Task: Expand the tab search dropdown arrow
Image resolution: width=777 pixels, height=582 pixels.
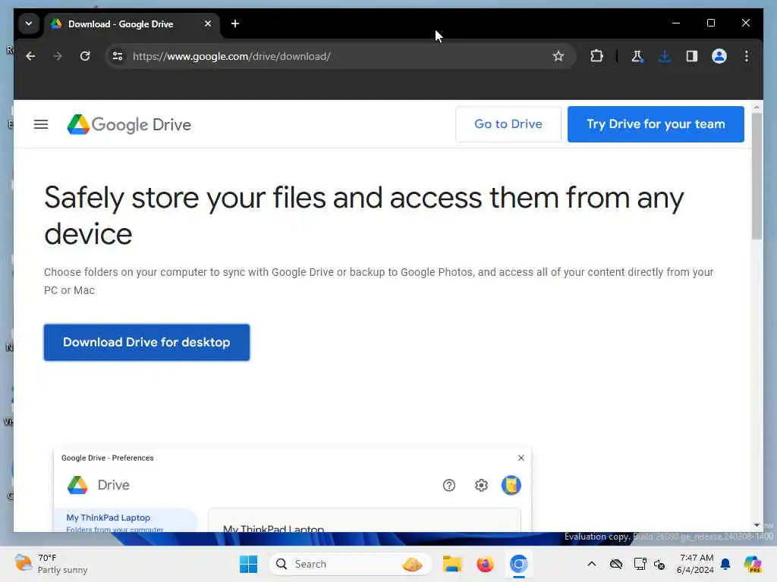Action: [29, 23]
